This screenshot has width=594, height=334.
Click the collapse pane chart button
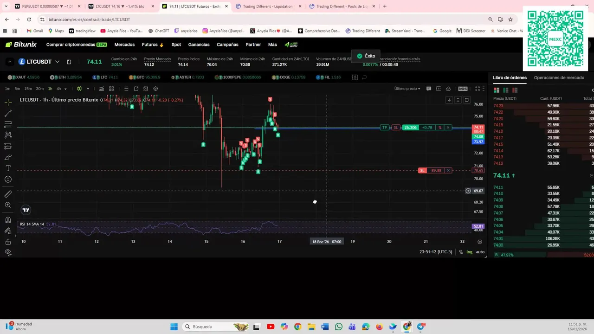pyautogui.click(x=458, y=100)
